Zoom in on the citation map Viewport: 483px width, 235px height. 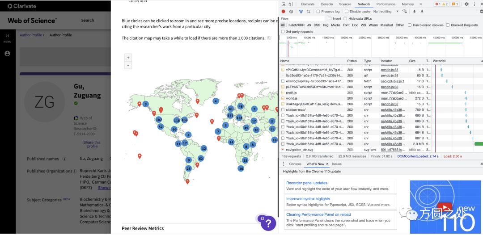click(x=128, y=58)
